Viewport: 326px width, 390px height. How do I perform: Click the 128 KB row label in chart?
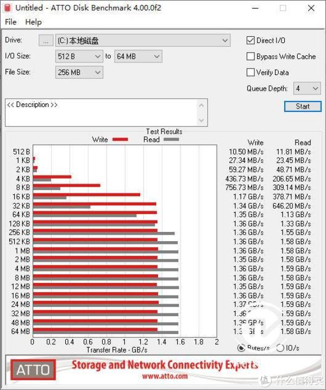coord(20,224)
